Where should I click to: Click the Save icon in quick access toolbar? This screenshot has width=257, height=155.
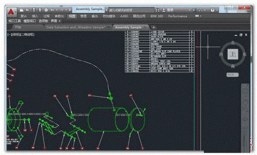[33, 10]
